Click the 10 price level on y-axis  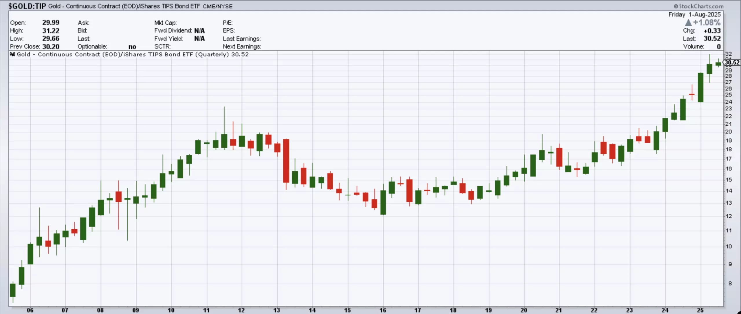(729, 246)
